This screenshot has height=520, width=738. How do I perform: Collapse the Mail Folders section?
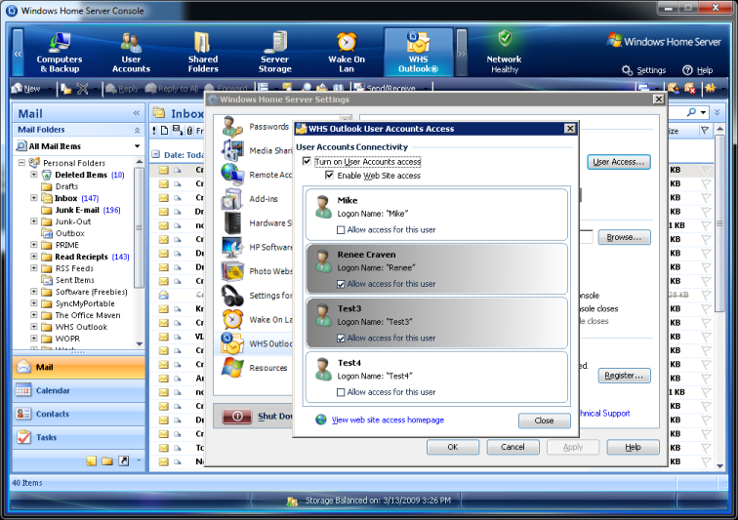tap(137, 130)
